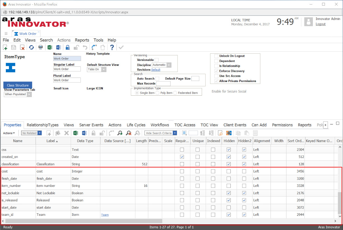The width and height of the screenshot is (343, 230).
Task: Click the New item icon in main toolbar
Action: click(x=5, y=47)
